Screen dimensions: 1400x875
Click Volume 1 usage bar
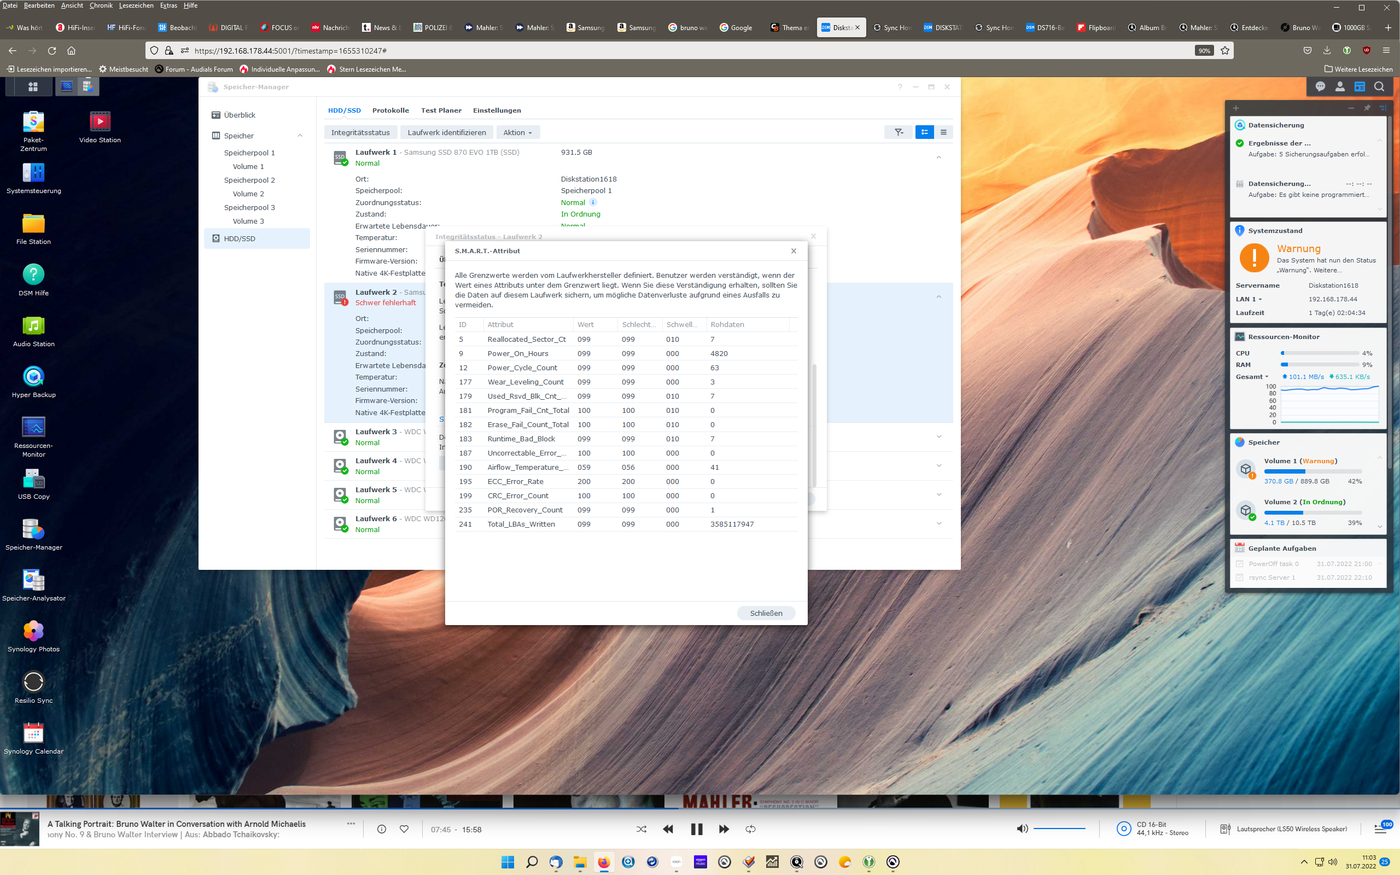pos(1312,471)
